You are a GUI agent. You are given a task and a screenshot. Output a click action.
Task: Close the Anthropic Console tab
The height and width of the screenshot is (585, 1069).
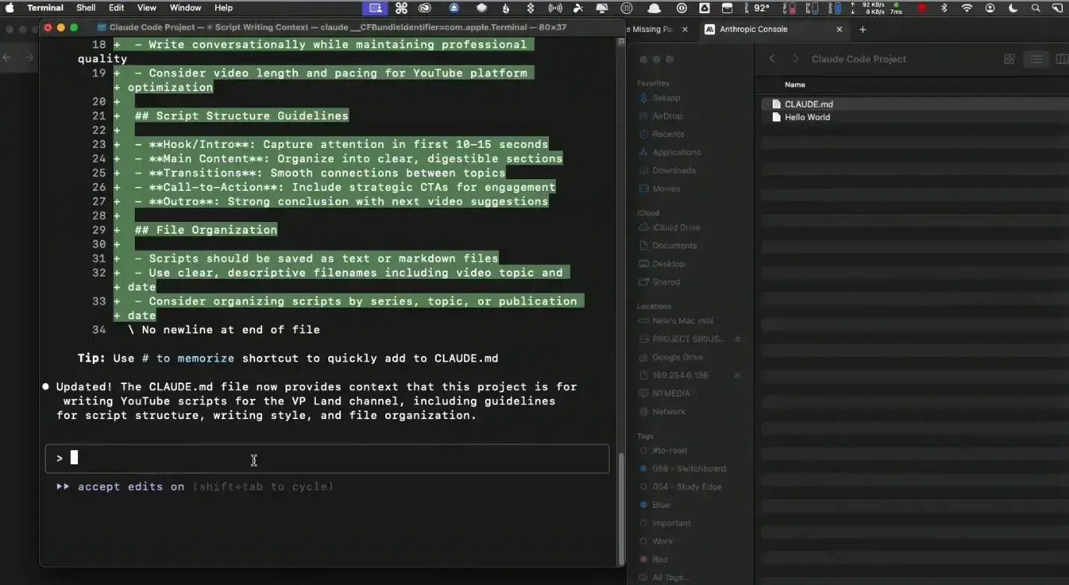(x=839, y=30)
